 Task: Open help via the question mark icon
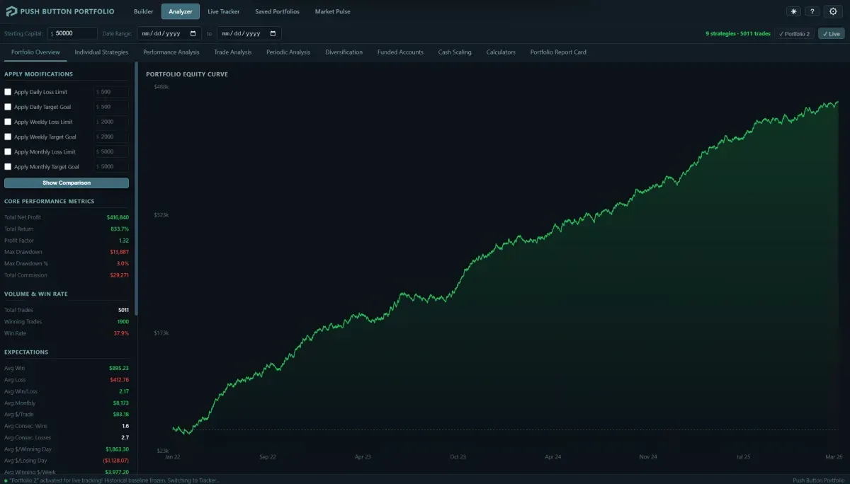tap(812, 11)
